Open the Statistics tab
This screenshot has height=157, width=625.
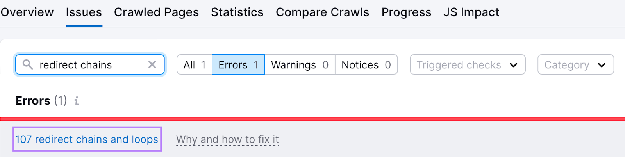pos(237,12)
